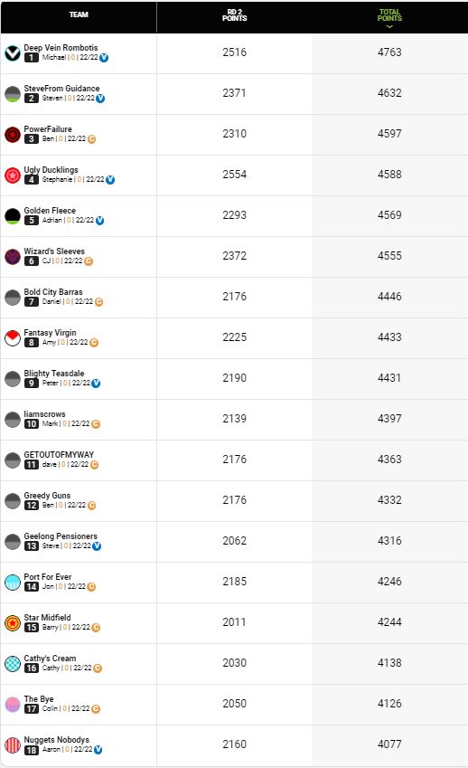Click rank badge 10 for liamscrows
Image resolution: width=468 pixels, height=768 pixels.
pyautogui.click(x=32, y=423)
